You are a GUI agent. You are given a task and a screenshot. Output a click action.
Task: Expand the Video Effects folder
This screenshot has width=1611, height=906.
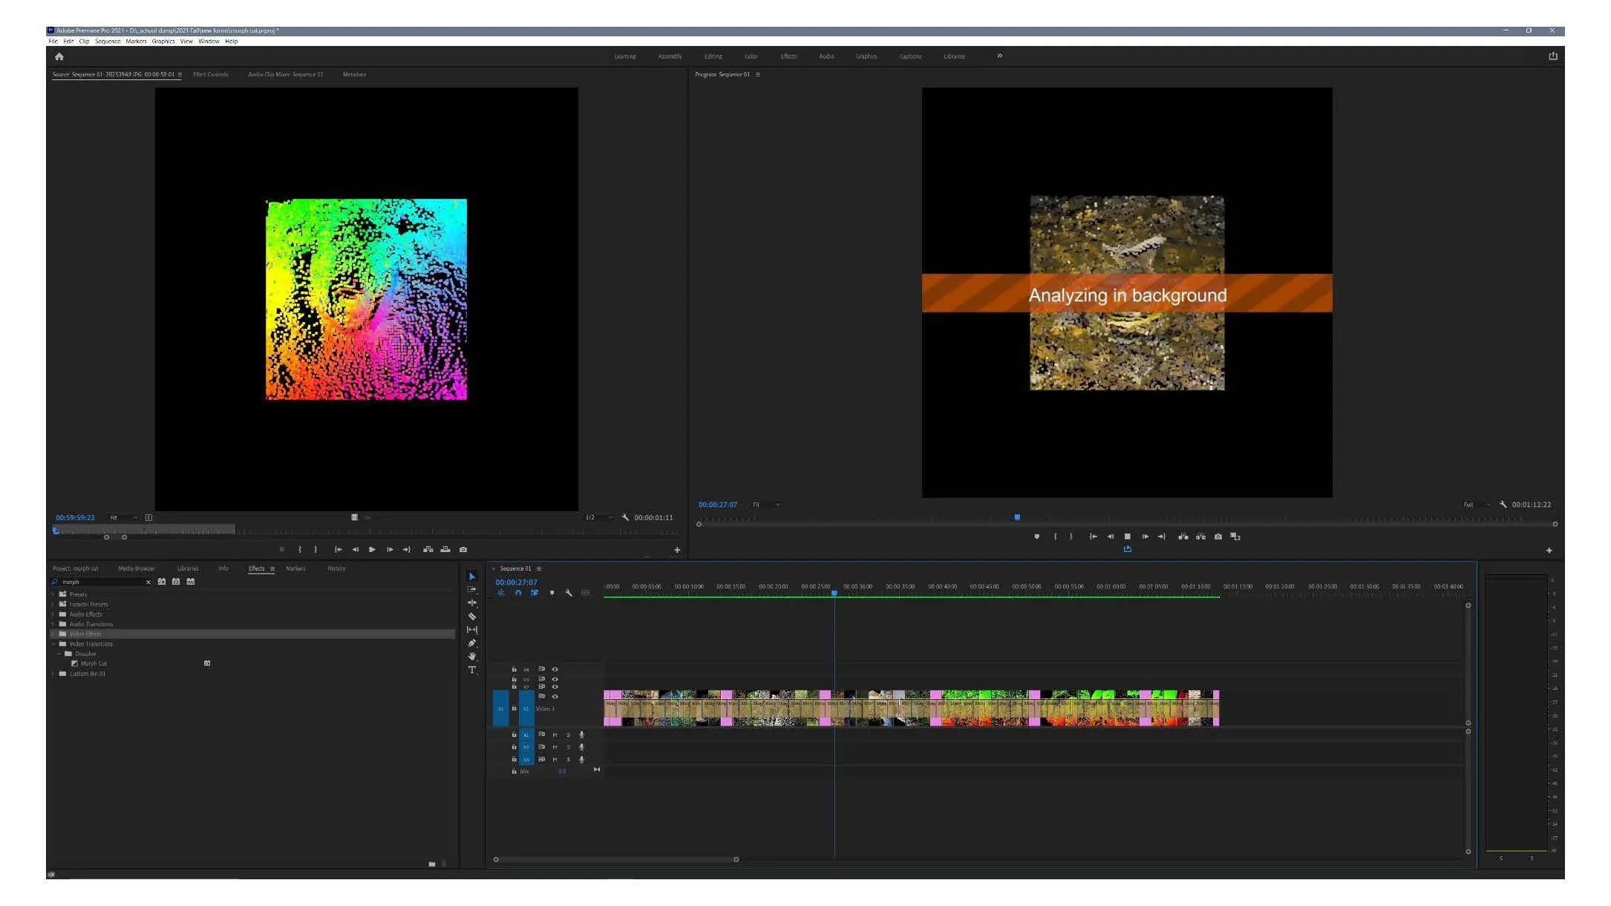coord(53,634)
